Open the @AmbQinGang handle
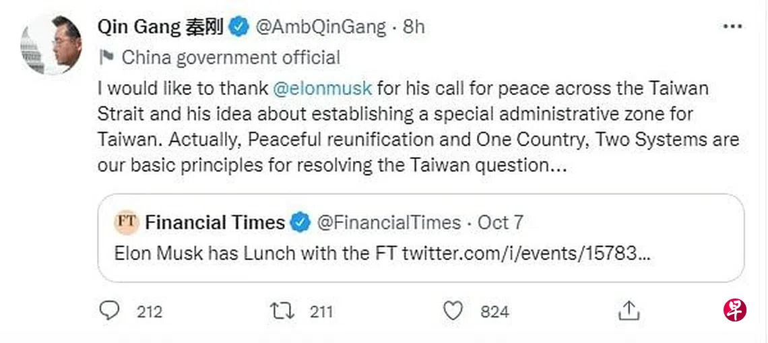The width and height of the screenshot is (768, 343). pos(320,27)
